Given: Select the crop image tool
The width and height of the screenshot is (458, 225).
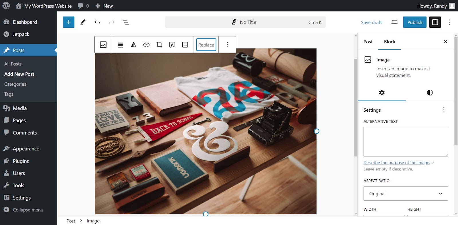Looking at the screenshot, I should point(159,45).
